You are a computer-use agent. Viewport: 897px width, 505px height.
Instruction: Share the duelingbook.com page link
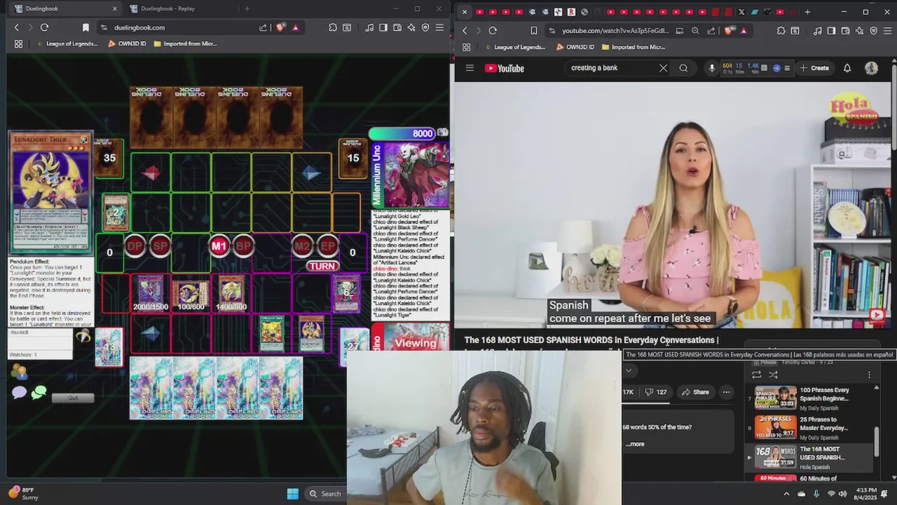pyautogui.click(x=263, y=27)
